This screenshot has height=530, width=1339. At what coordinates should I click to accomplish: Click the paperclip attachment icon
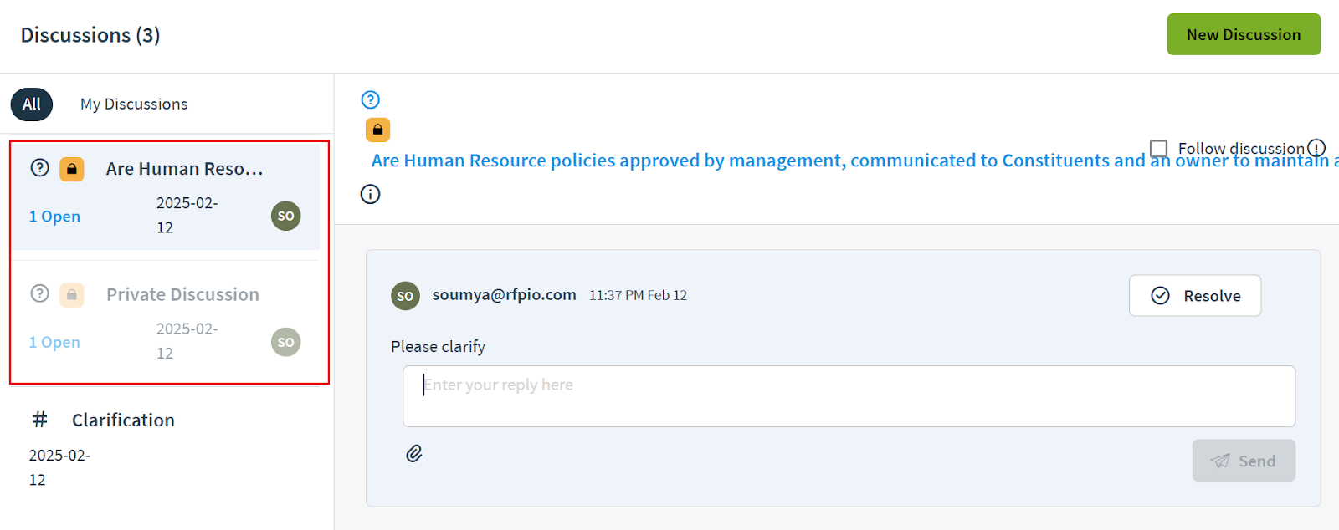pos(414,453)
